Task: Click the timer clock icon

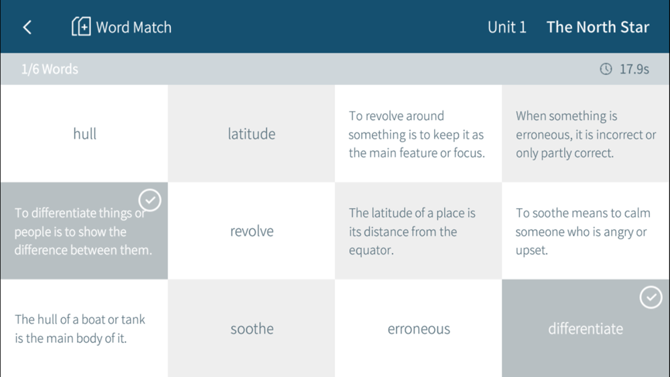Action: point(606,69)
